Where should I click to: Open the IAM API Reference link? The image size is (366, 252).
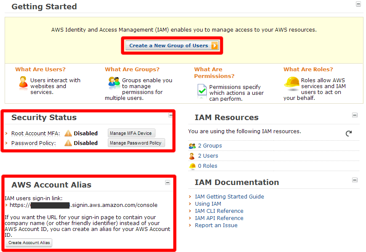pyautogui.click(x=219, y=218)
